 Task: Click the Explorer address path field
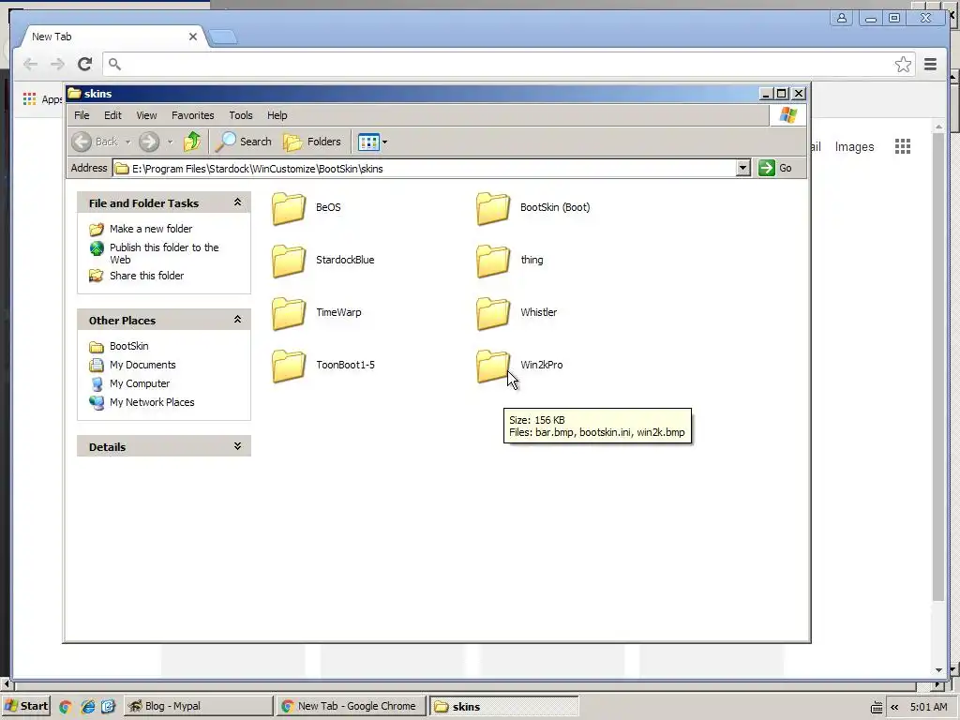(425, 169)
